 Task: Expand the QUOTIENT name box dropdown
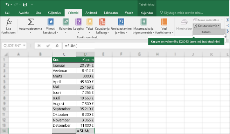pos(24,46)
